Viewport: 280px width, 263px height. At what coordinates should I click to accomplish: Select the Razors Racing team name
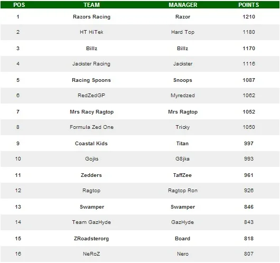pyautogui.click(x=91, y=17)
